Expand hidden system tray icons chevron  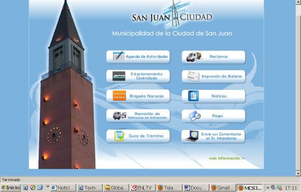268,187
